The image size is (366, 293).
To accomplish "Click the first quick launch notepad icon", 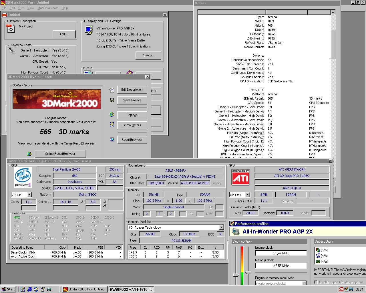I will click(23, 289).
